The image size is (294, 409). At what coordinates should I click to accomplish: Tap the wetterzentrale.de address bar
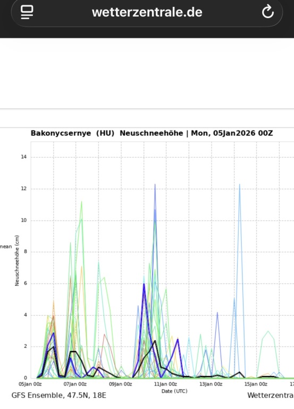tap(147, 12)
